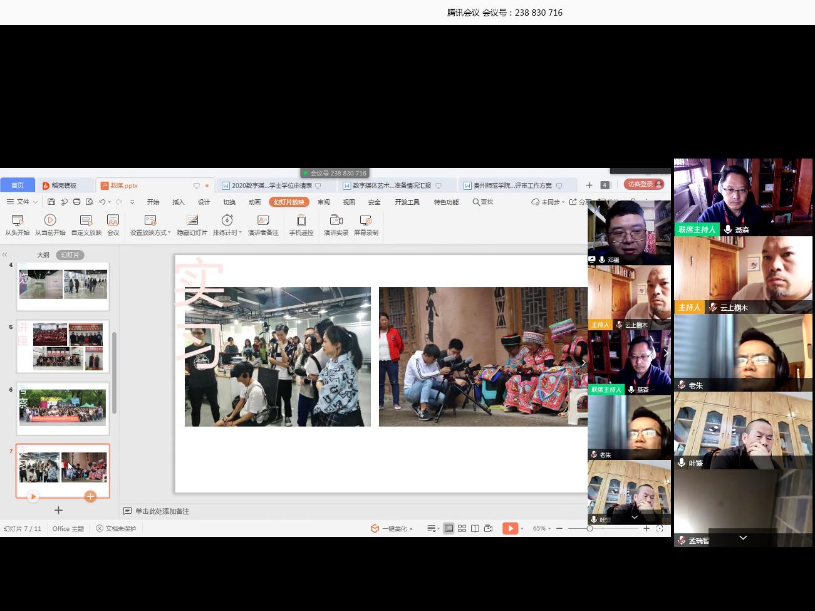This screenshot has height=611, width=815.
Task: Zoom out with the minus button
Action: (559, 528)
